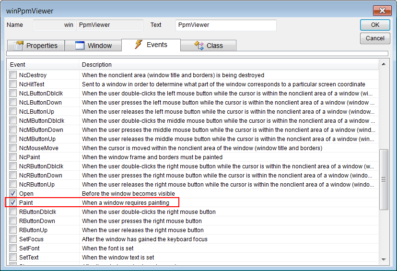Check the NcLButtonDblclk event
The height and width of the screenshot is (271, 397).
coord(13,93)
